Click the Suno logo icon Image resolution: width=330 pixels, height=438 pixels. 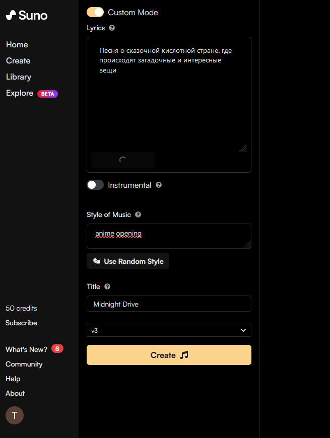pyautogui.click(x=11, y=15)
